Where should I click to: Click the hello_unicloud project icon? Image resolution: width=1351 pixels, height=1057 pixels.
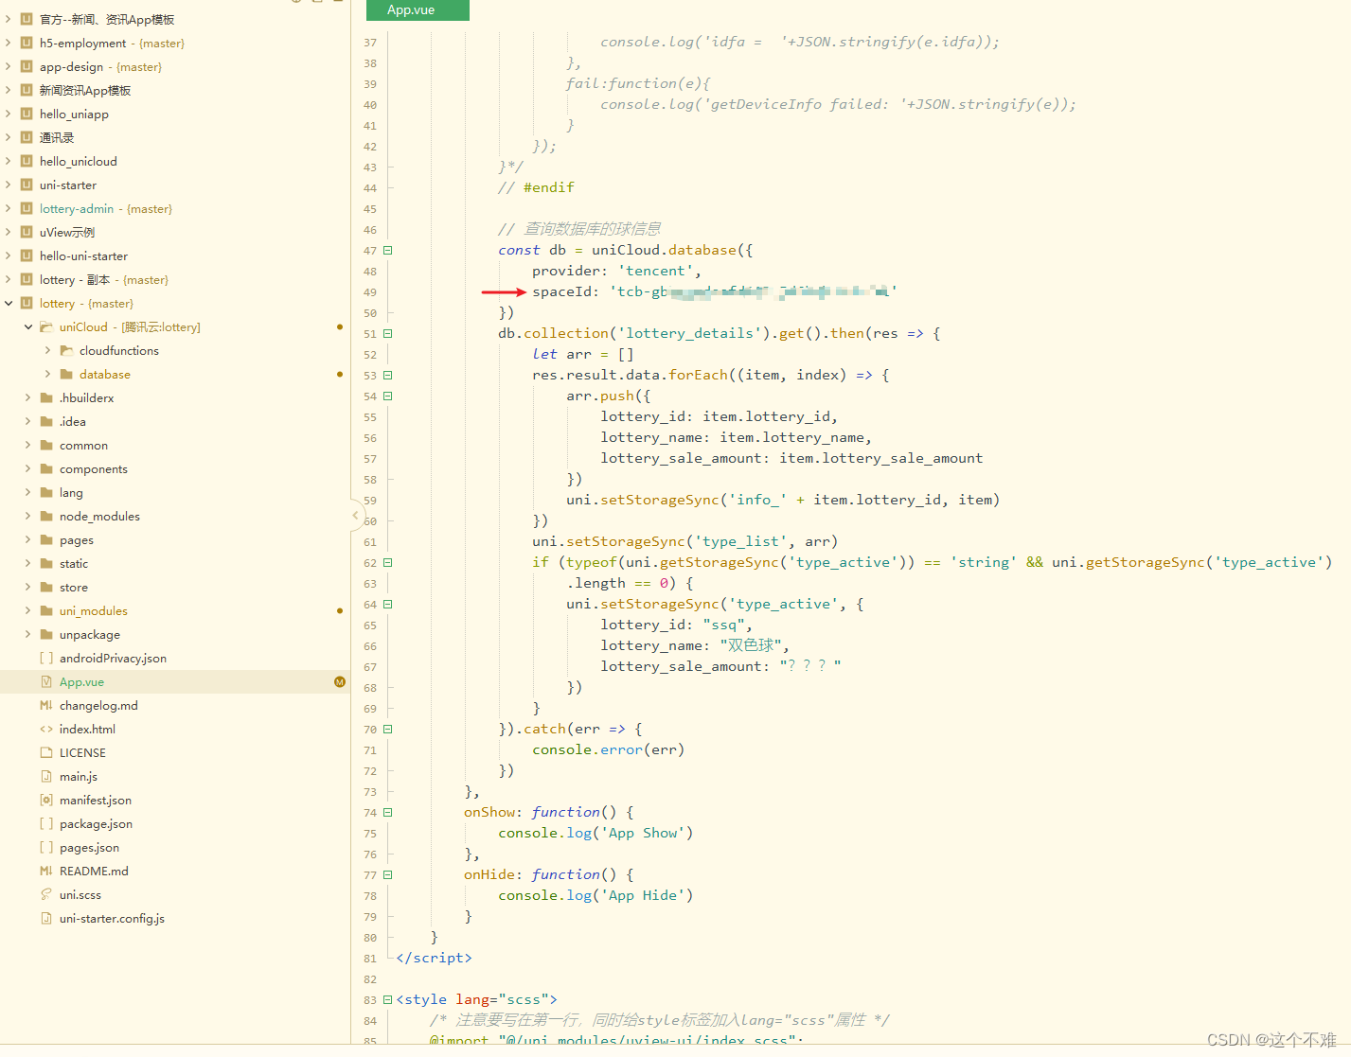point(27,161)
